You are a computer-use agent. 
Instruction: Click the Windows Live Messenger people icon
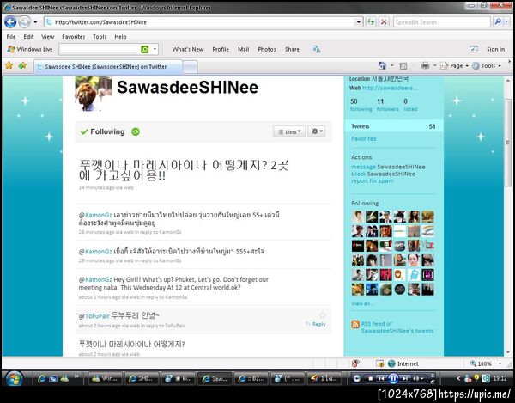pos(317,49)
